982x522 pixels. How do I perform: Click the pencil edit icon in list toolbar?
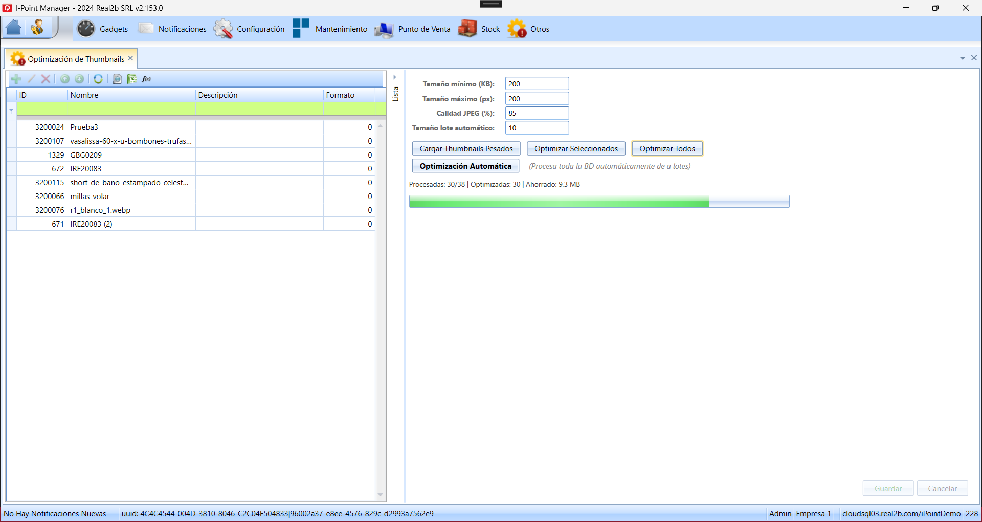31,79
